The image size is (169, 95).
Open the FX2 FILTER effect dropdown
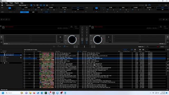(111, 8)
